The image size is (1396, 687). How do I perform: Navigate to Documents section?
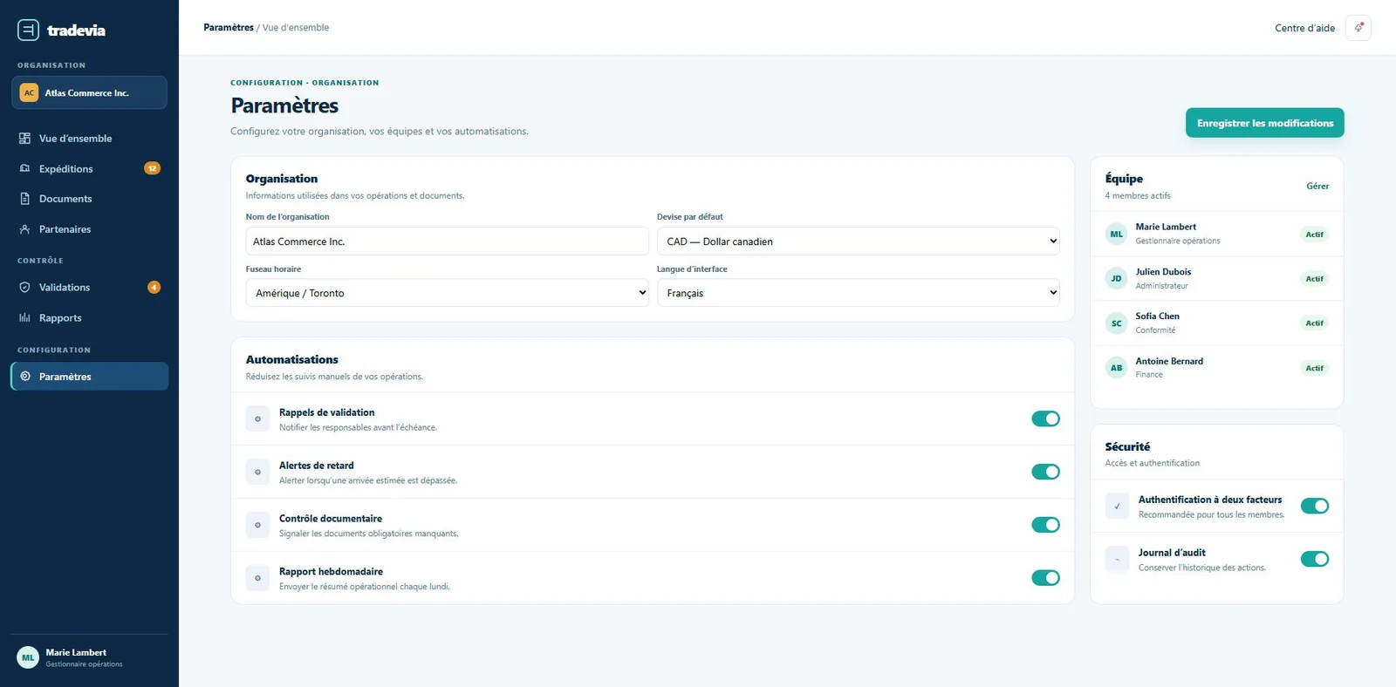[89, 199]
